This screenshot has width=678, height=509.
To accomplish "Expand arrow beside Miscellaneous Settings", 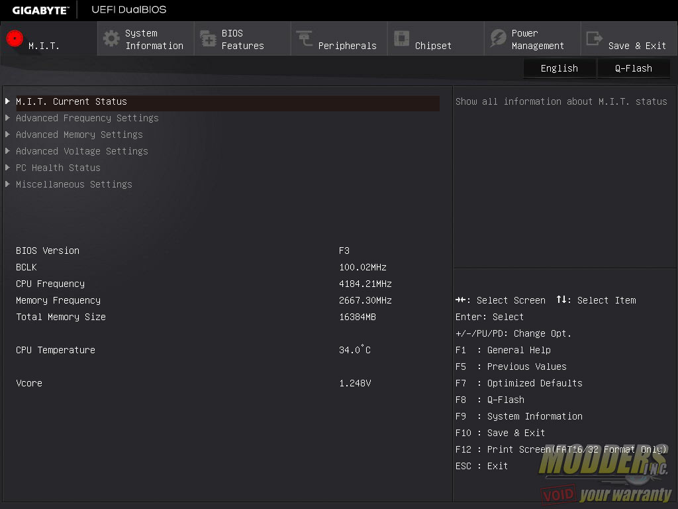I will tap(7, 184).
